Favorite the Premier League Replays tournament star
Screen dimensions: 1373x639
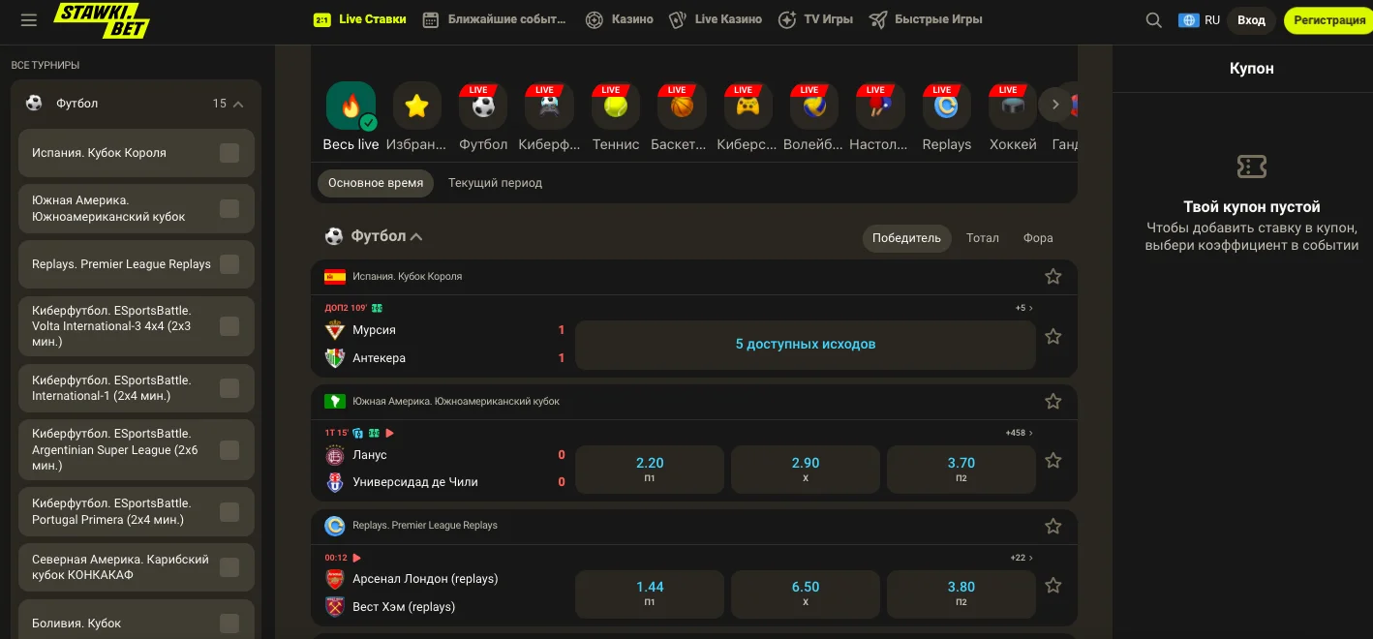click(1053, 526)
